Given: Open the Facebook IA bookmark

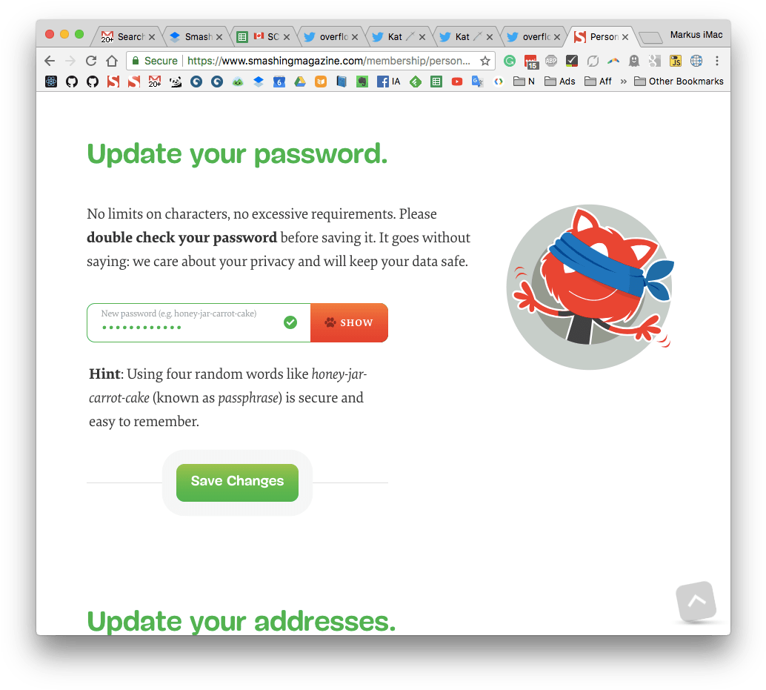Looking at the screenshot, I should pyautogui.click(x=389, y=82).
